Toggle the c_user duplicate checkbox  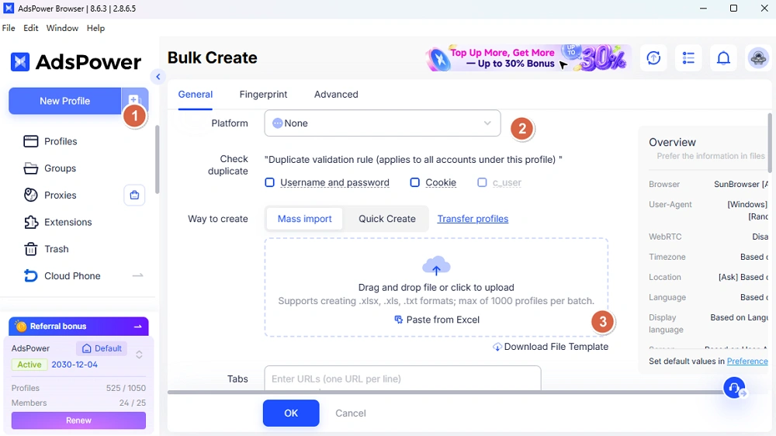click(482, 182)
